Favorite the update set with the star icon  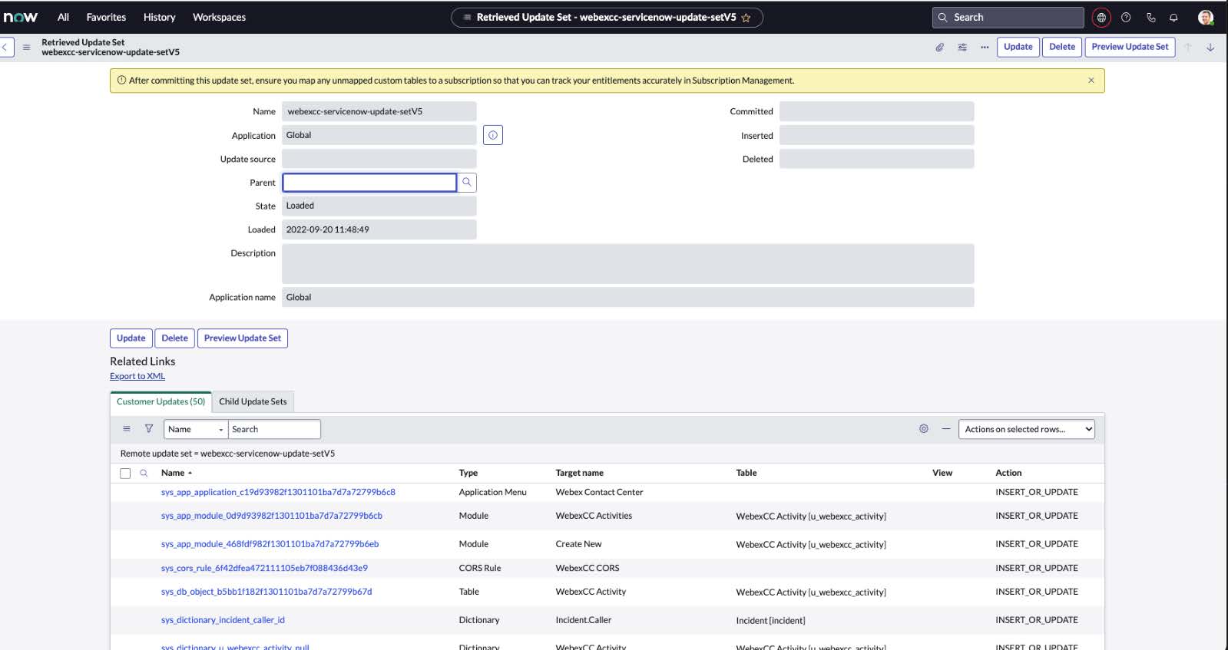pos(746,18)
